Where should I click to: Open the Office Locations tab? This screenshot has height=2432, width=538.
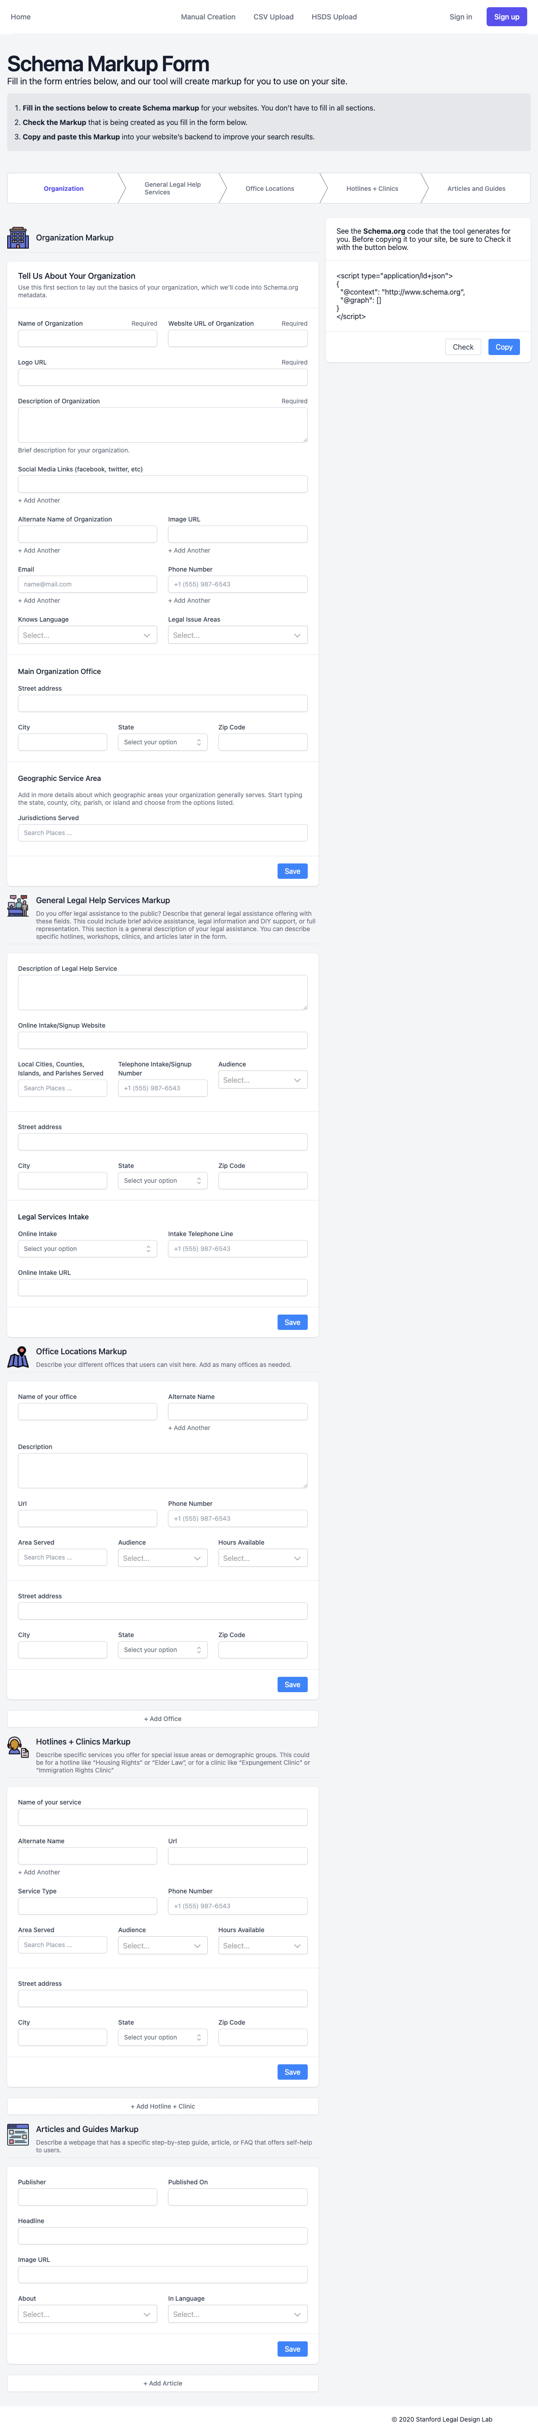[269, 189]
